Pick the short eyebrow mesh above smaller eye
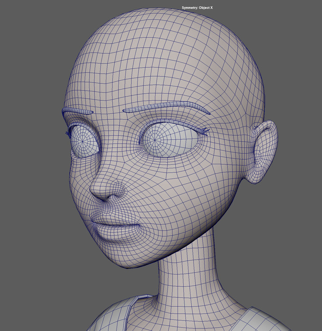The height and width of the screenshot is (331, 322). [77, 111]
